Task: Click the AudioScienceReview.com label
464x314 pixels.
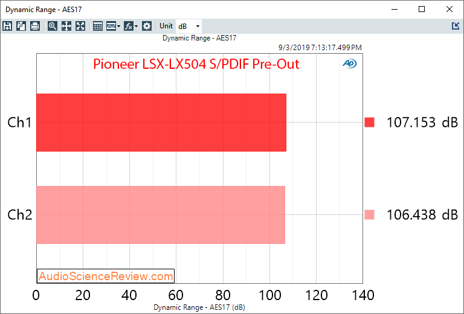Action: pos(106,276)
